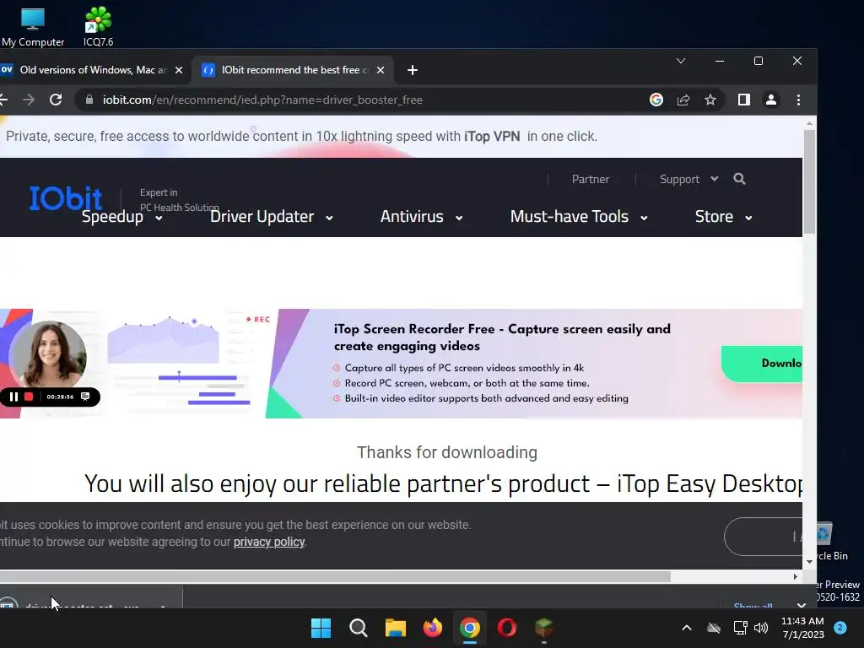864x648 pixels.
Task: Click vertical scrollbar down arrow
Action: 809,561
